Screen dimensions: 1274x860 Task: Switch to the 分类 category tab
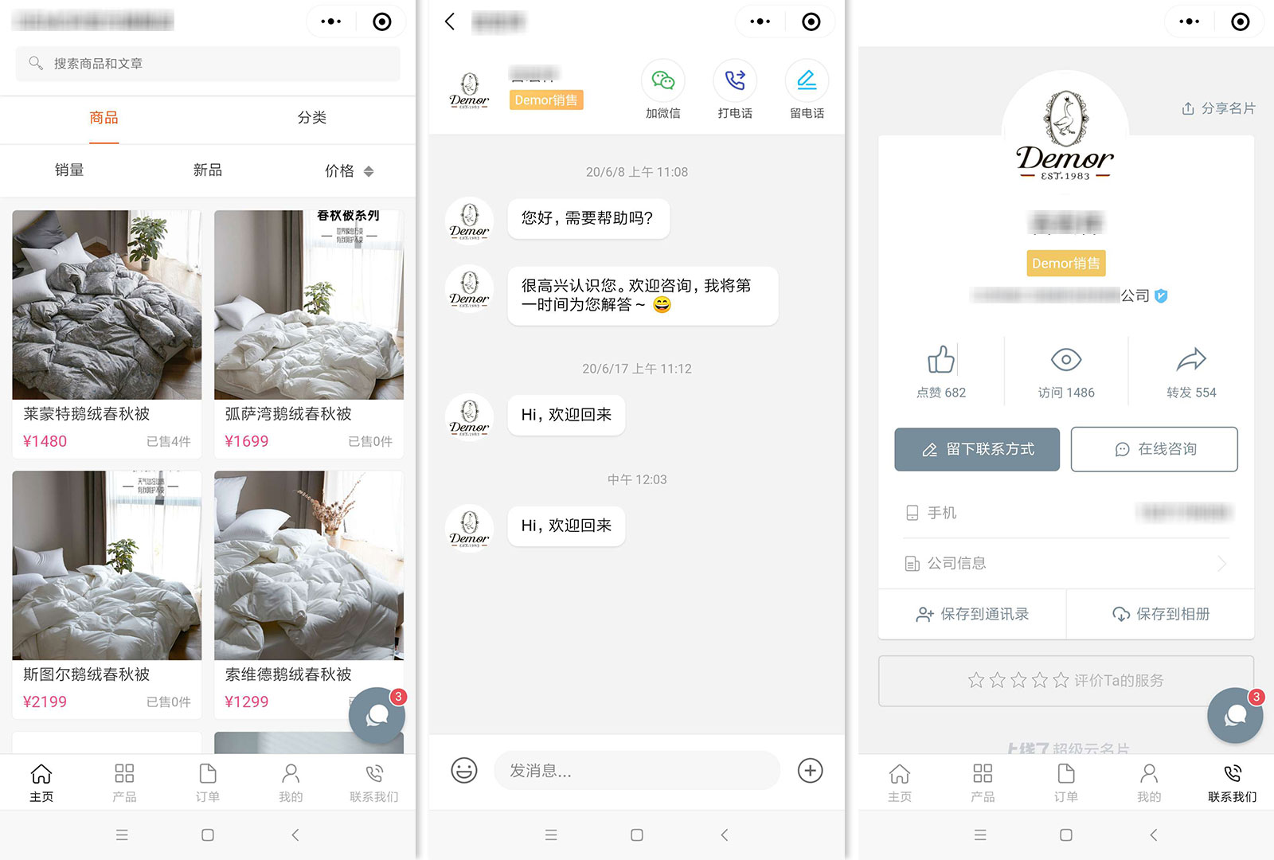pos(312,118)
